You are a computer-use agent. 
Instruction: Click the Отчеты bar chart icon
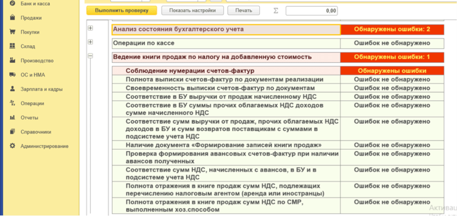[x=12, y=118]
